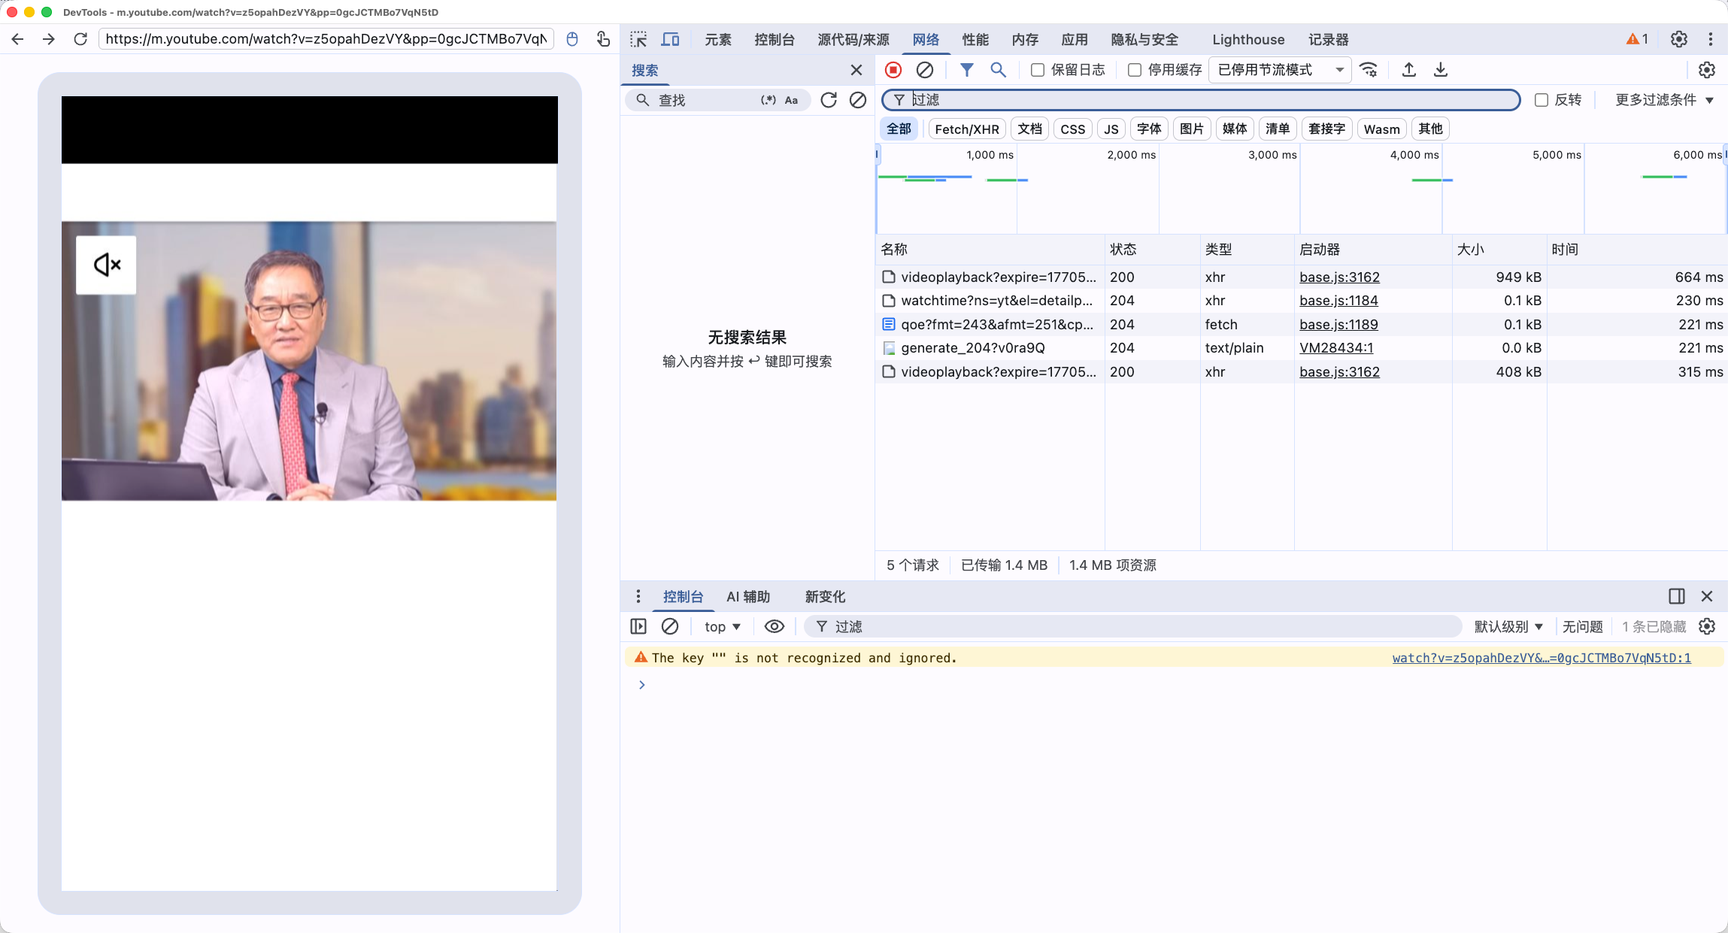Clear the network log

(x=925, y=70)
